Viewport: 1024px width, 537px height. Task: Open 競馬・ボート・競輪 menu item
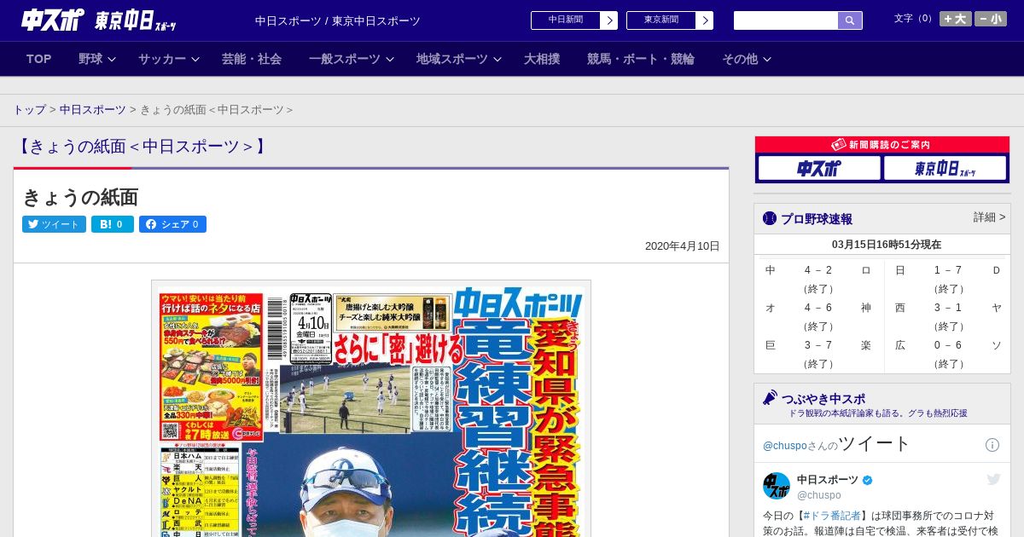641,59
